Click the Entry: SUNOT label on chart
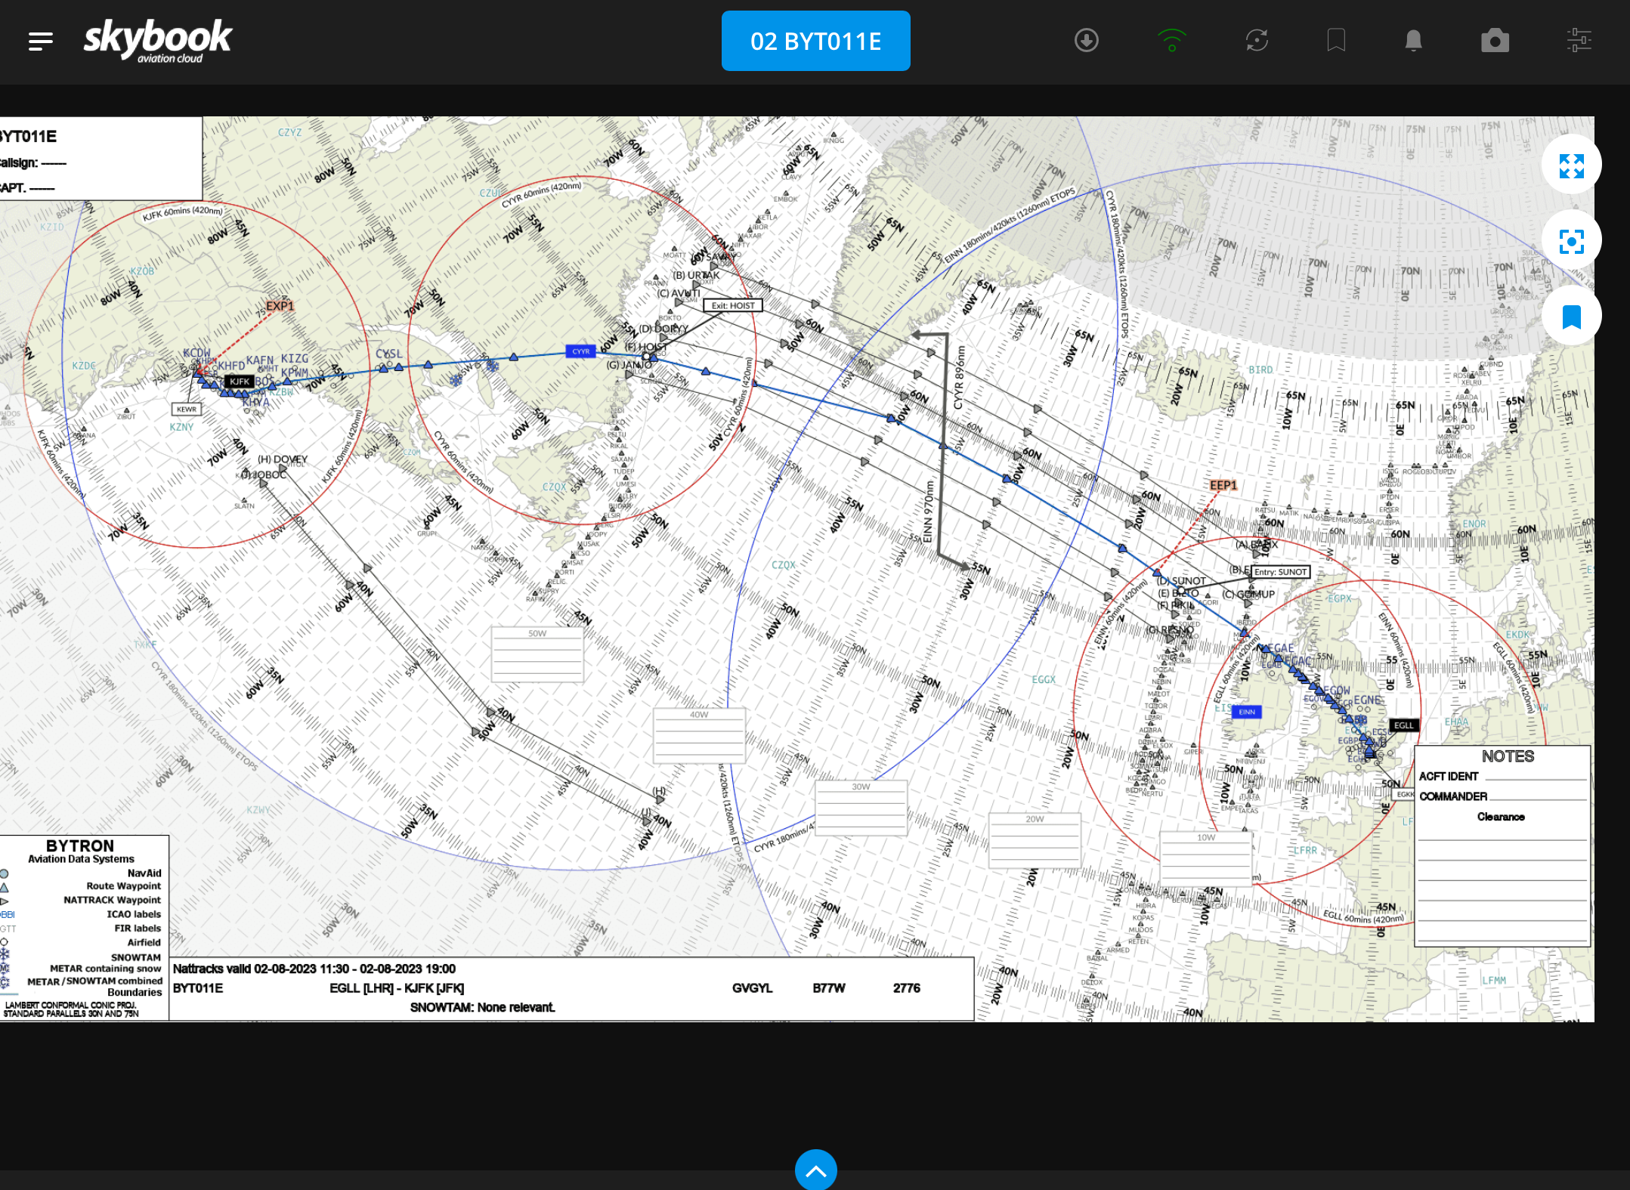The width and height of the screenshot is (1630, 1190). tap(1279, 572)
